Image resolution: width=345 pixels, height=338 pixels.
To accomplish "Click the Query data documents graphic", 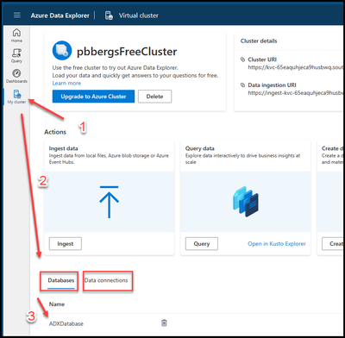I will tap(246, 201).
